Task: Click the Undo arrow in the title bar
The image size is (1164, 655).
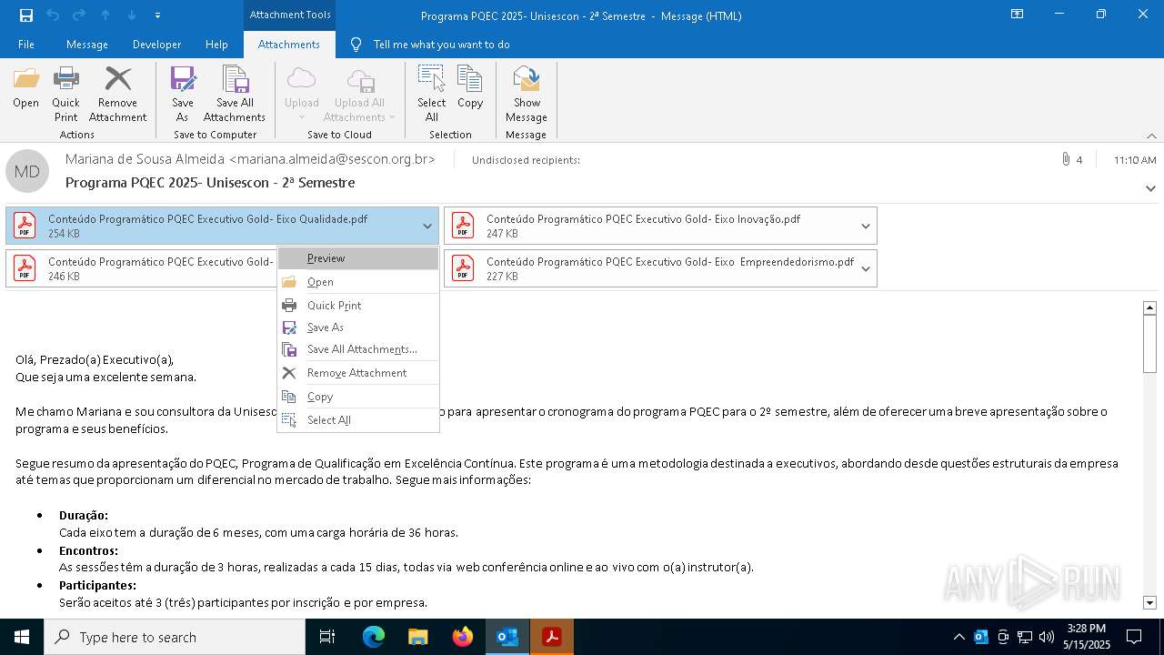Action: click(53, 15)
